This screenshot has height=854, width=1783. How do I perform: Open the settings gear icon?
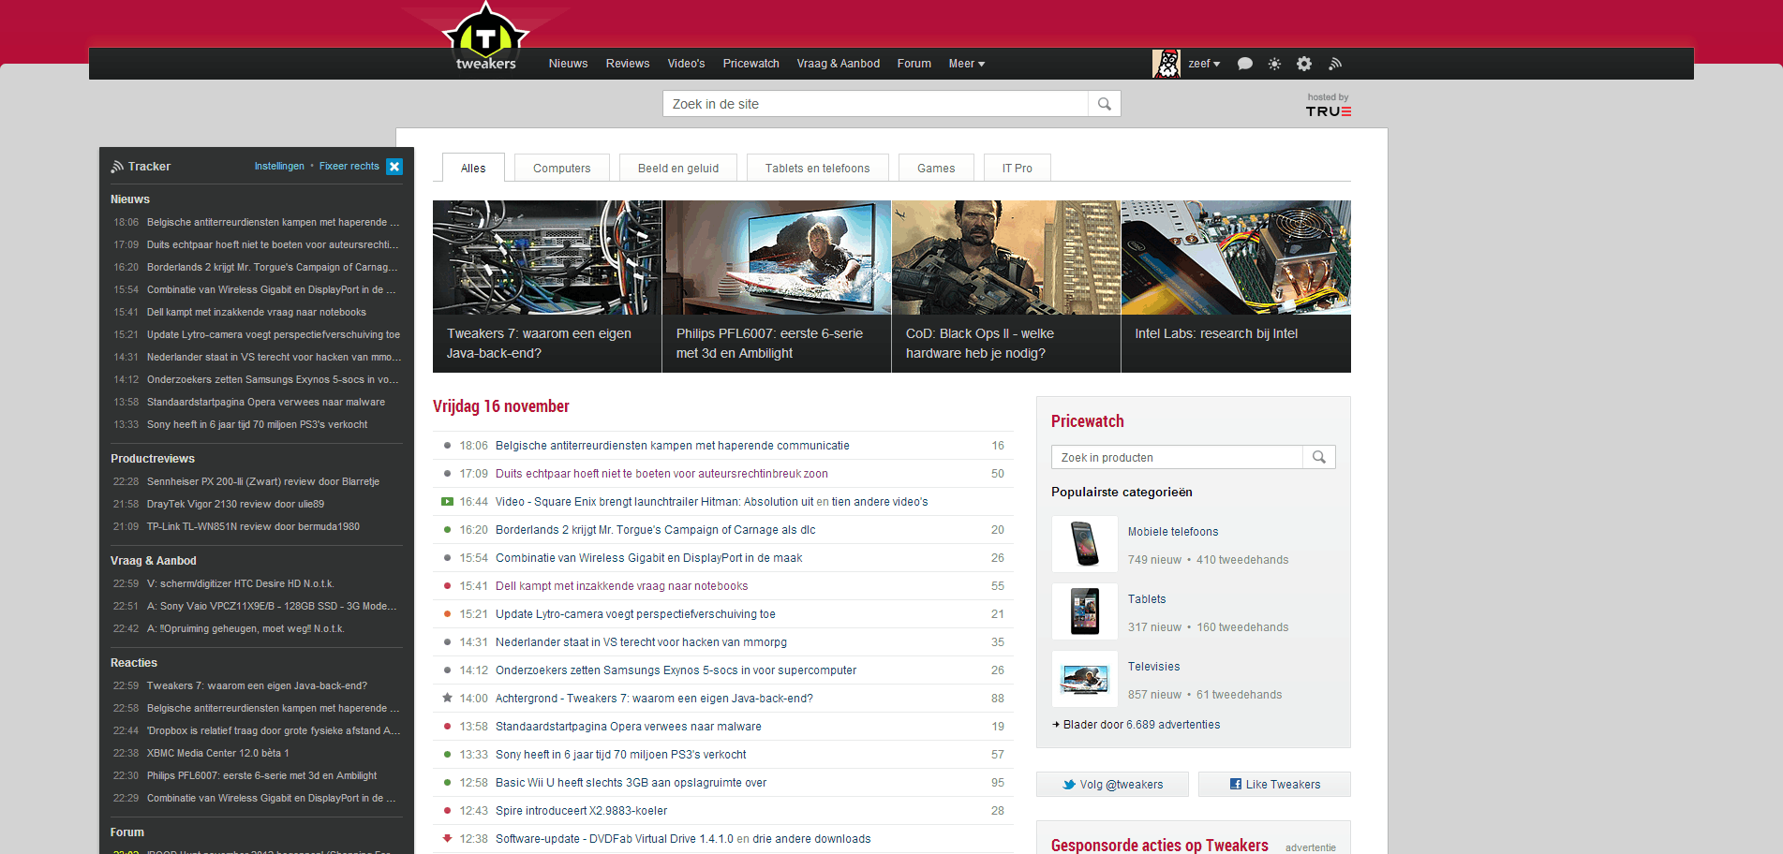[1304, 64]
